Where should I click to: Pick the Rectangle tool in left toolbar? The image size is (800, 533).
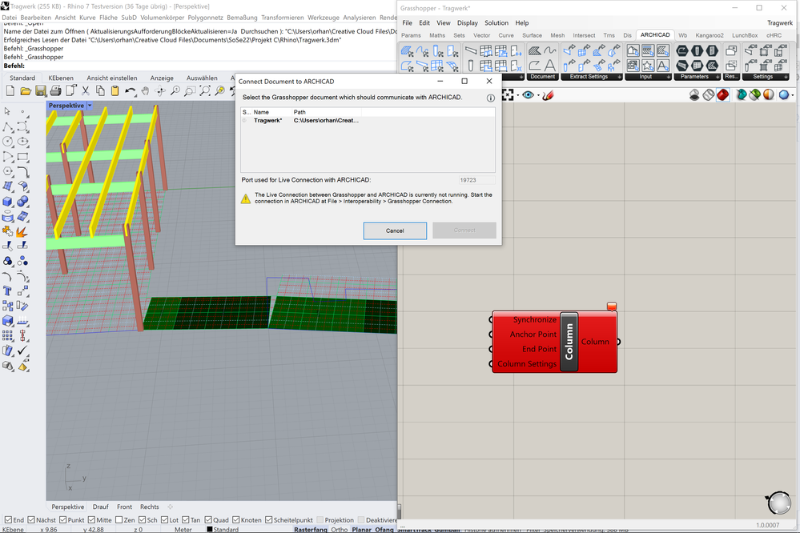[22, 157]
